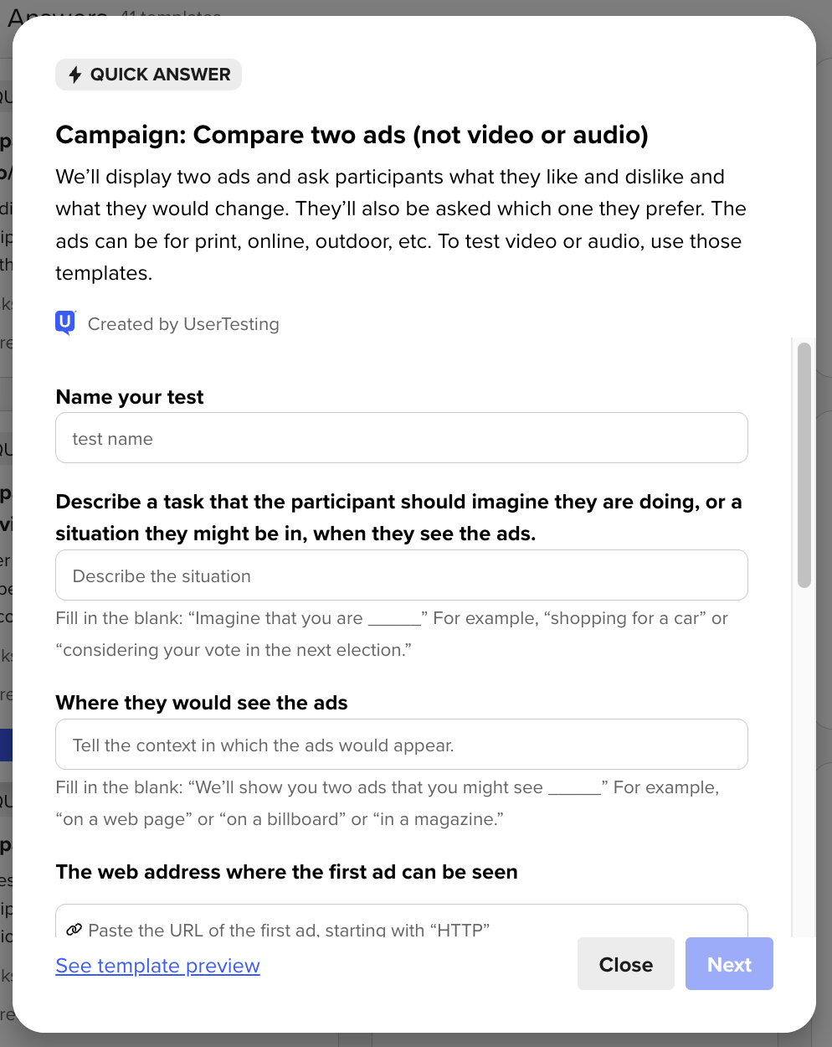Select the QUICK ANSWER badge
832x1047 pixels.
point(148,74)
